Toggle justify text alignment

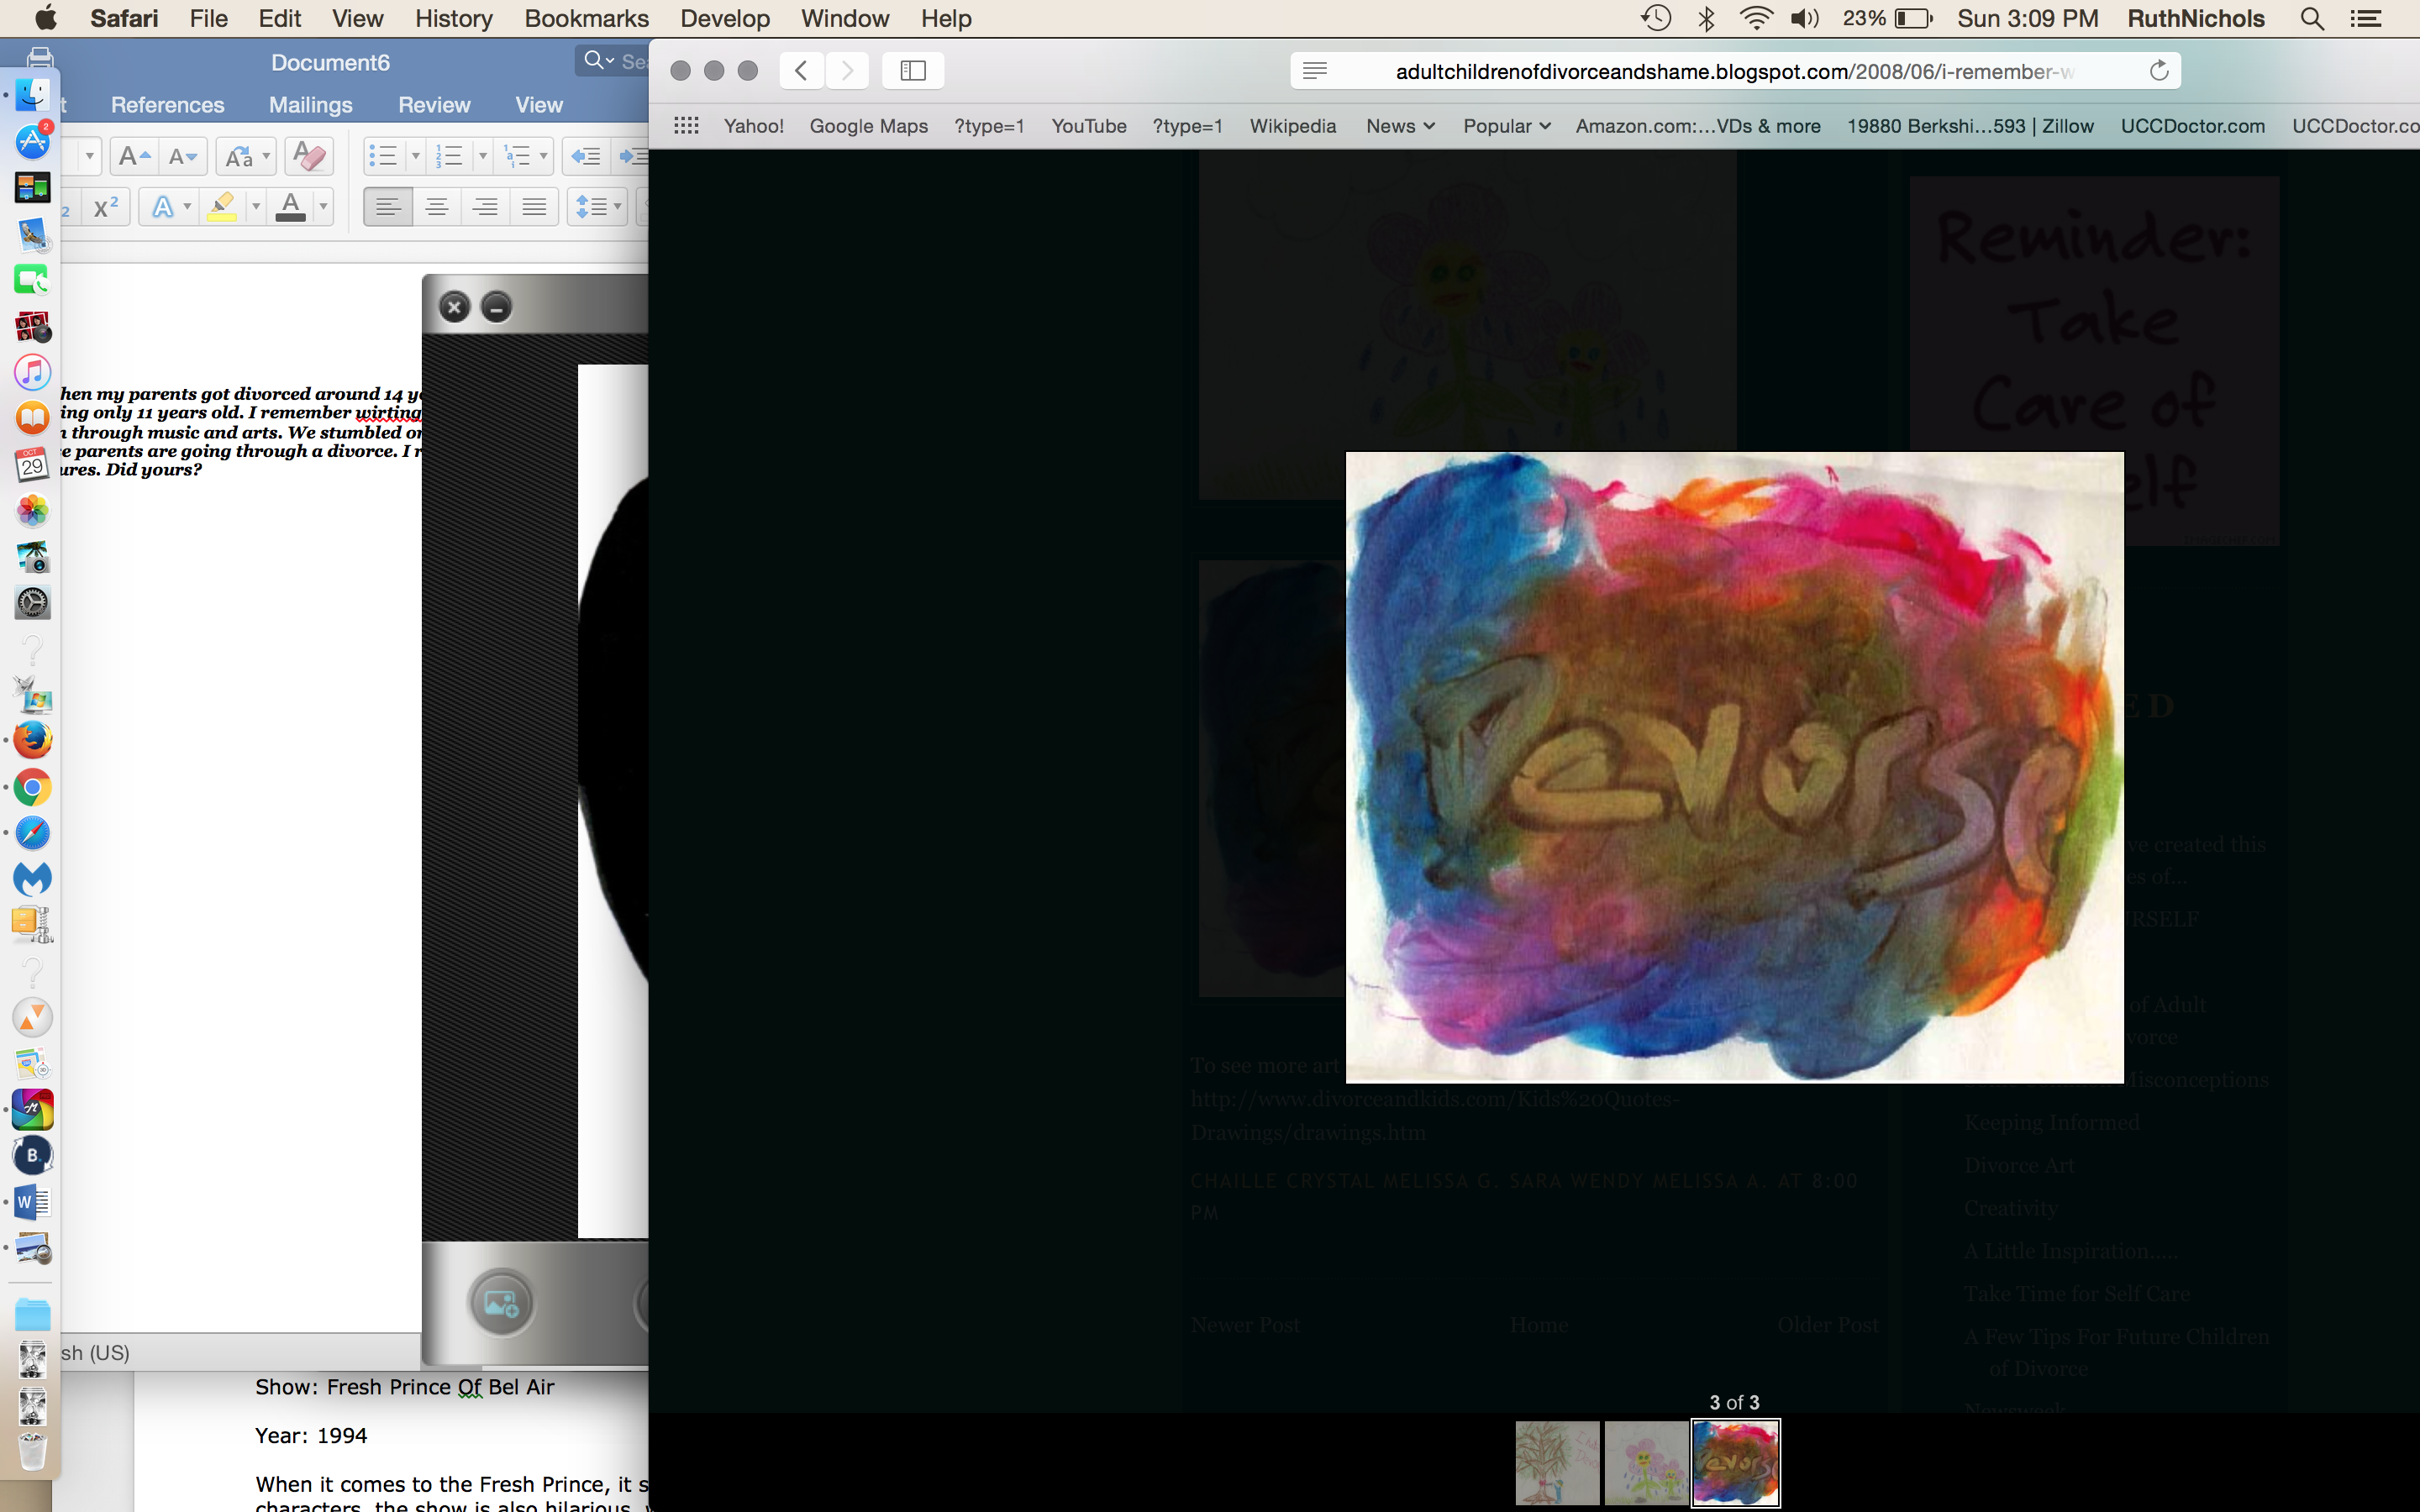pos(534,207)
